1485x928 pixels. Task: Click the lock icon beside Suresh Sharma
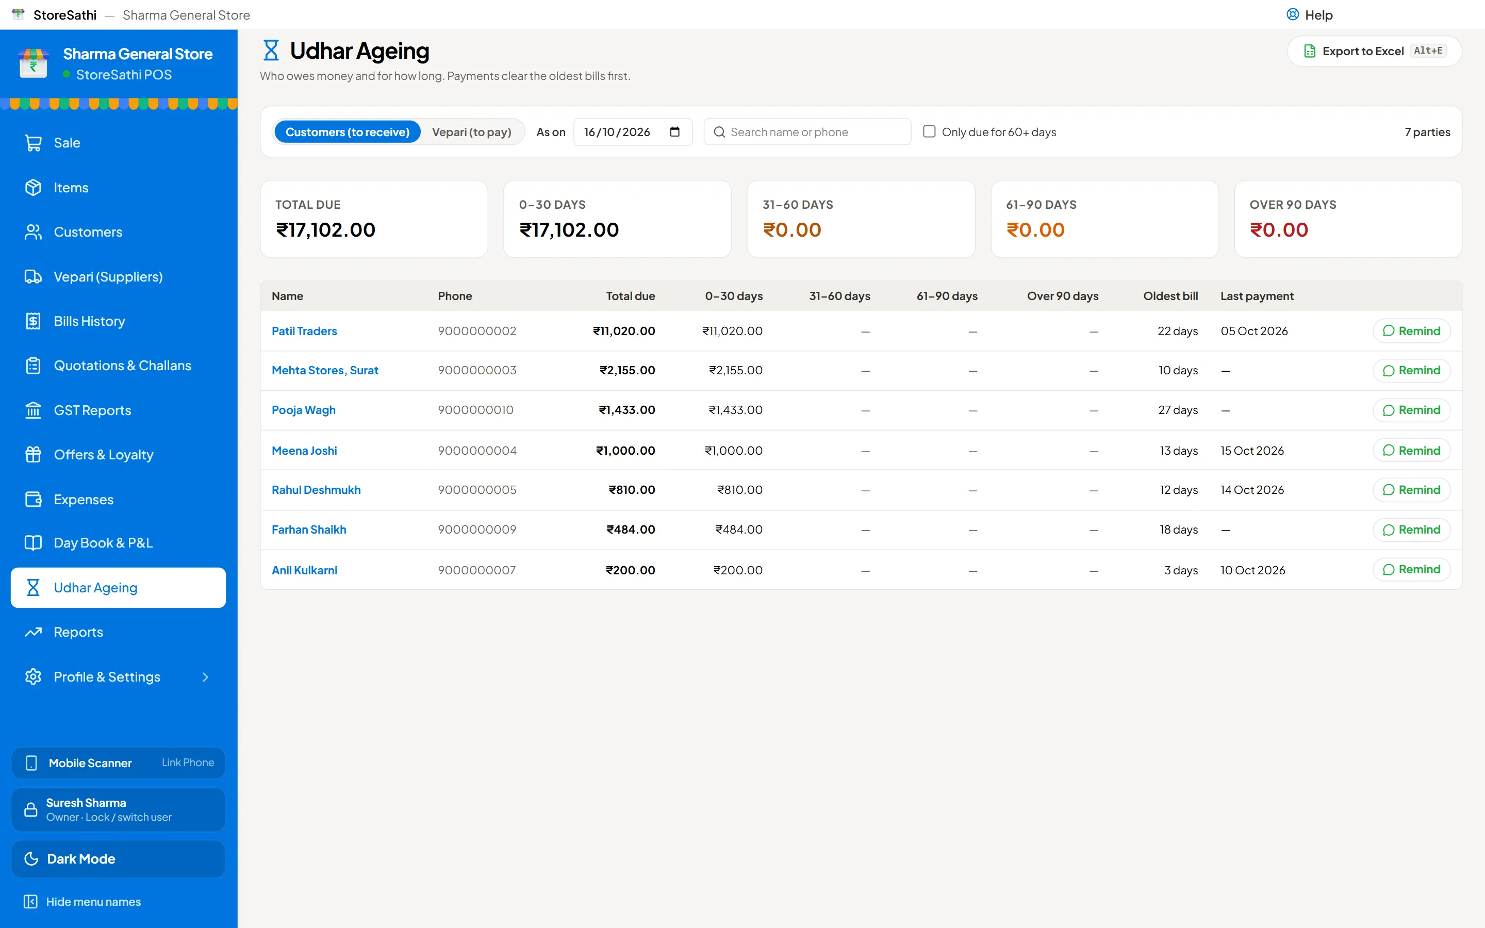click(31, 810)
